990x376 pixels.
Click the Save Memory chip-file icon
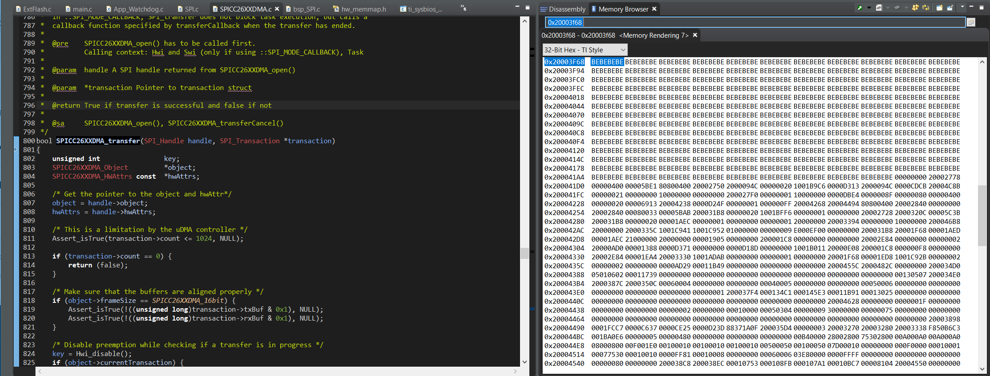[879, 8]
